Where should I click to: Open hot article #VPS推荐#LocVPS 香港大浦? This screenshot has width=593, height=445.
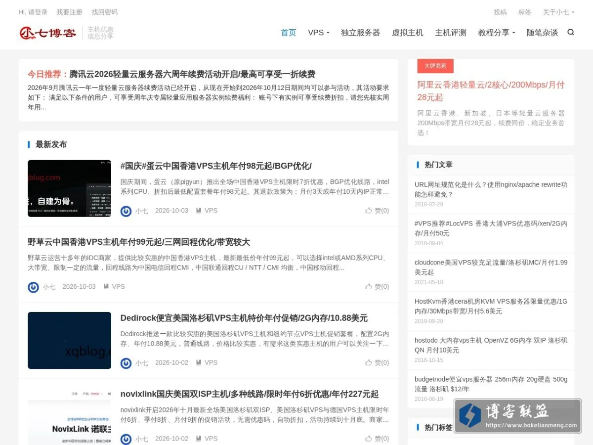pyautogui.click(x=491, y=228)
